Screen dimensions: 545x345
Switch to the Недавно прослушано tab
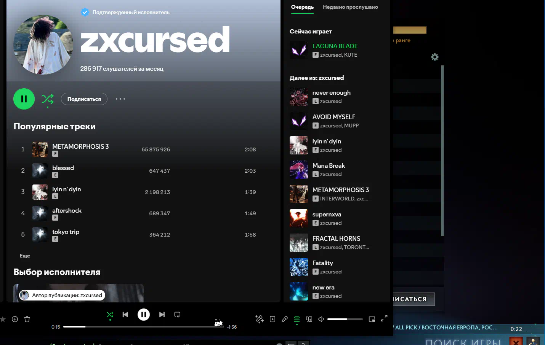[350, 7]
